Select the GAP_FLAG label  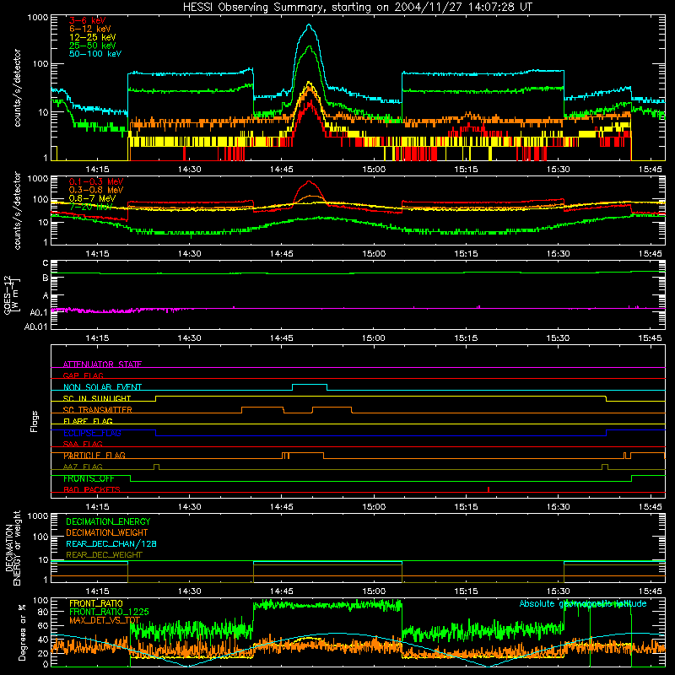83,375
